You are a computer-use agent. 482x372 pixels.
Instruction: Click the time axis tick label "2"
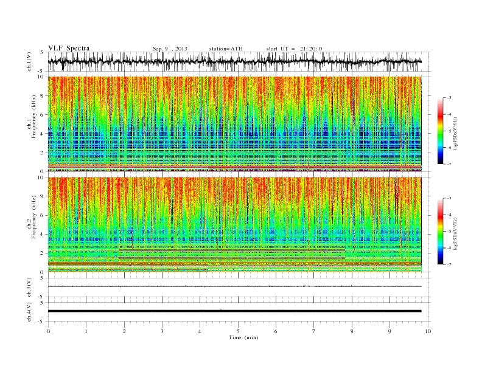[124, 331]
